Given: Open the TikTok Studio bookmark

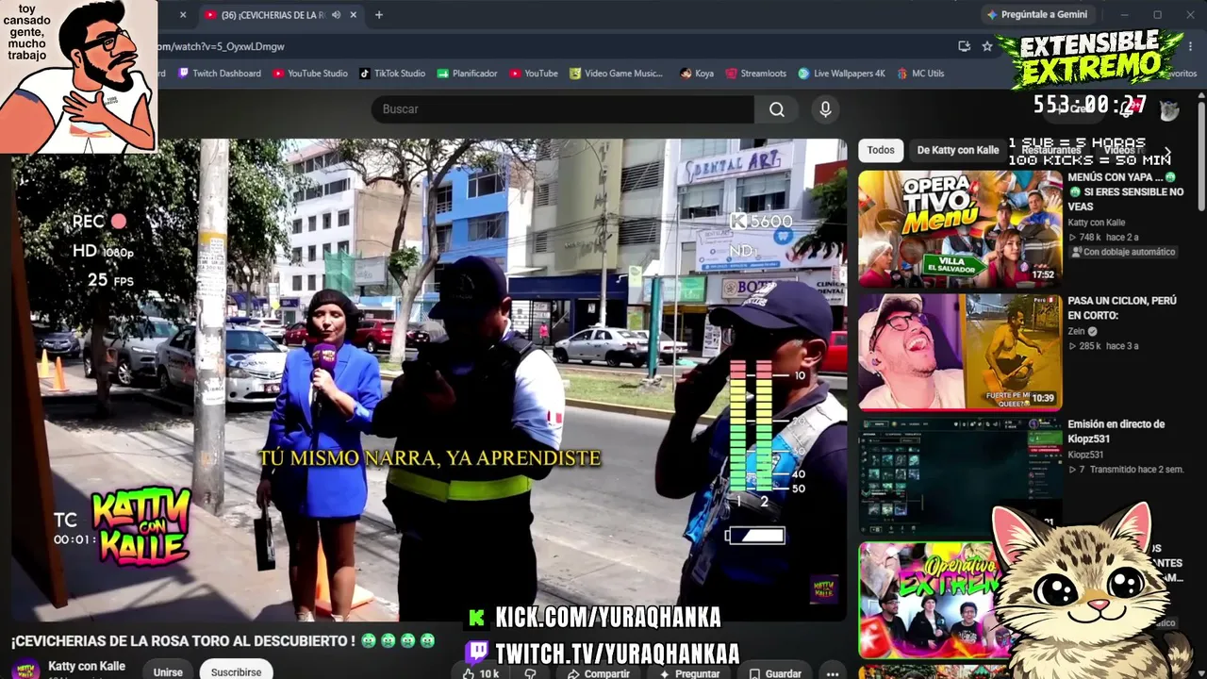Looking at the screenshot, I should click(392, 74).
